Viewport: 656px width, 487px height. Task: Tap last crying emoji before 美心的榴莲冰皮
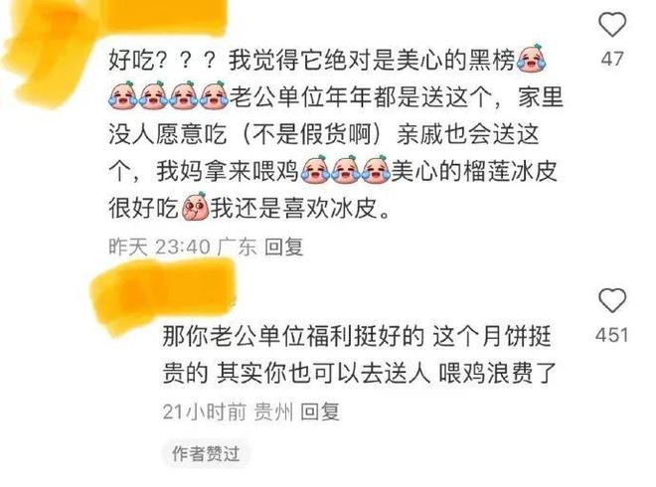pyautogui.click(x=376, y=169)
